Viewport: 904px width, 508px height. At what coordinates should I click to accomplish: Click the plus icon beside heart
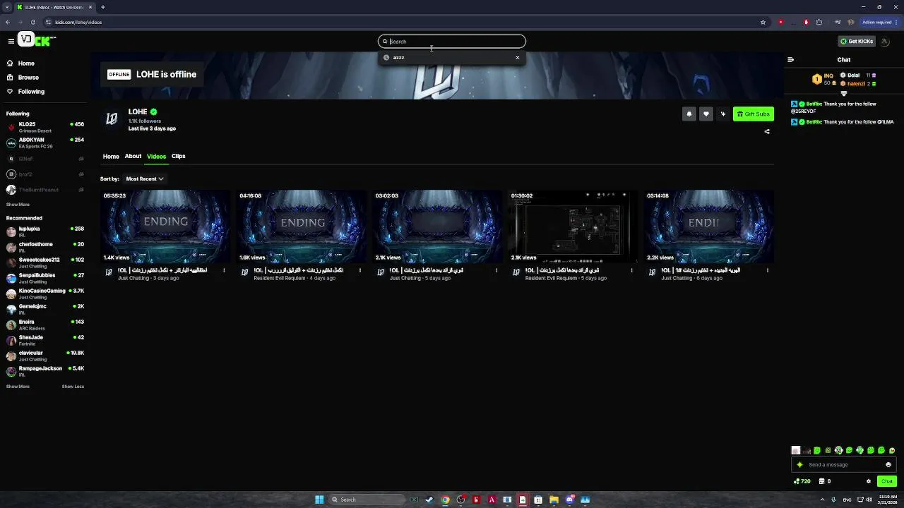pyautogui.click(x=722, y=114)
